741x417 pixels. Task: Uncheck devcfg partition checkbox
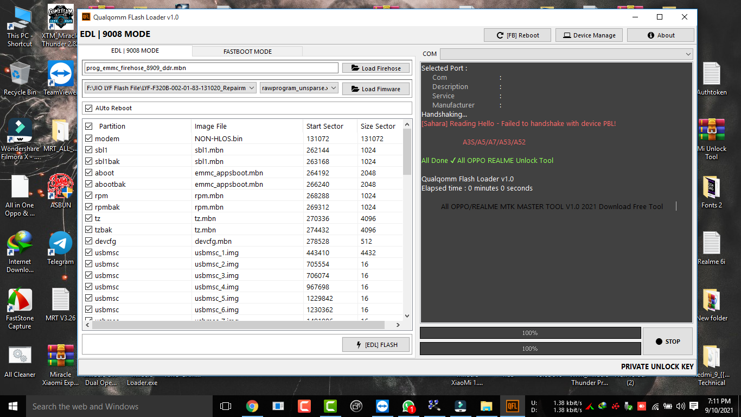pos(89,241)
